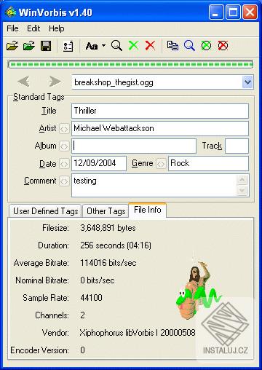Toggle the <> button next to Artist
262x370 pixels.
64,129
